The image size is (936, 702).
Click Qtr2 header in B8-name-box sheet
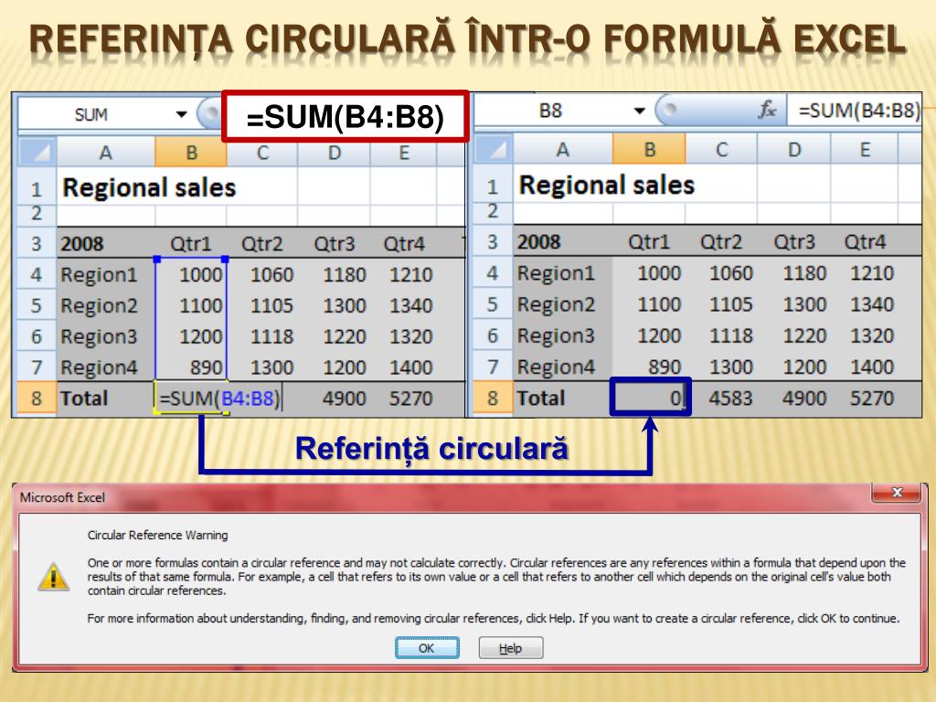721,241
